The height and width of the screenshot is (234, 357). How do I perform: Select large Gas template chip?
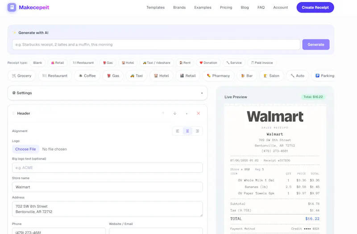tap(113, 75)
